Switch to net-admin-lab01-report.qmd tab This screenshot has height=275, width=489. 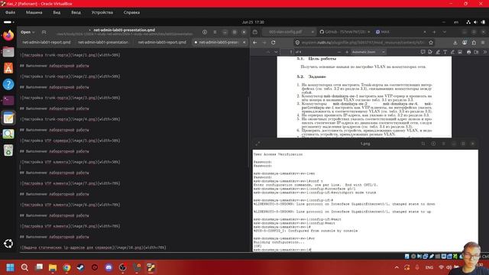click(46, 42)
